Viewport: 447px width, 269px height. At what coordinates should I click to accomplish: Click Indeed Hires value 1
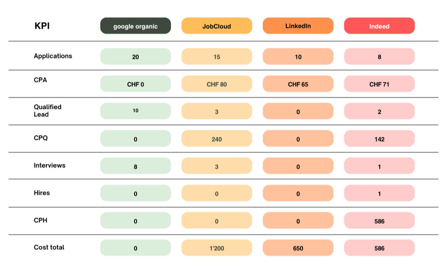click(x=379, y=194)
